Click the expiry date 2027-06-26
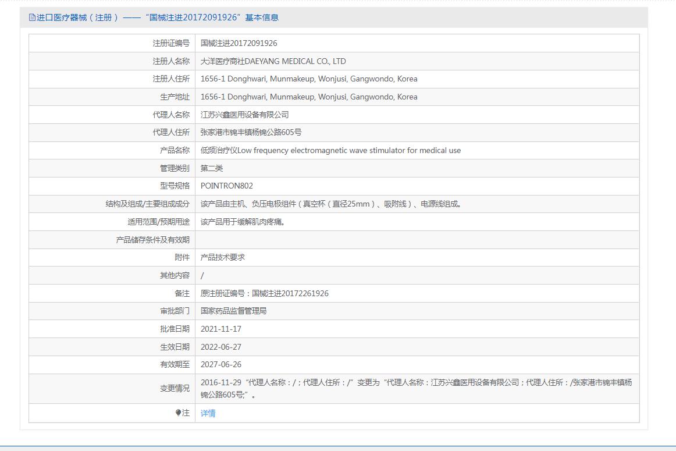This screenshot has width=676, height=451. pos(220,364)
